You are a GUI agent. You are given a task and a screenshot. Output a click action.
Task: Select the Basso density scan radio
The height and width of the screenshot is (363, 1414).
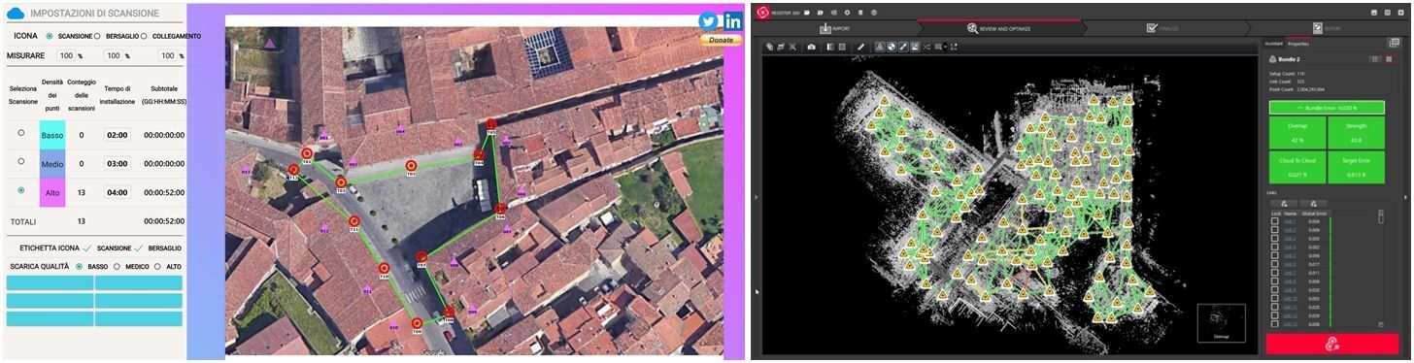coord(21,133)
